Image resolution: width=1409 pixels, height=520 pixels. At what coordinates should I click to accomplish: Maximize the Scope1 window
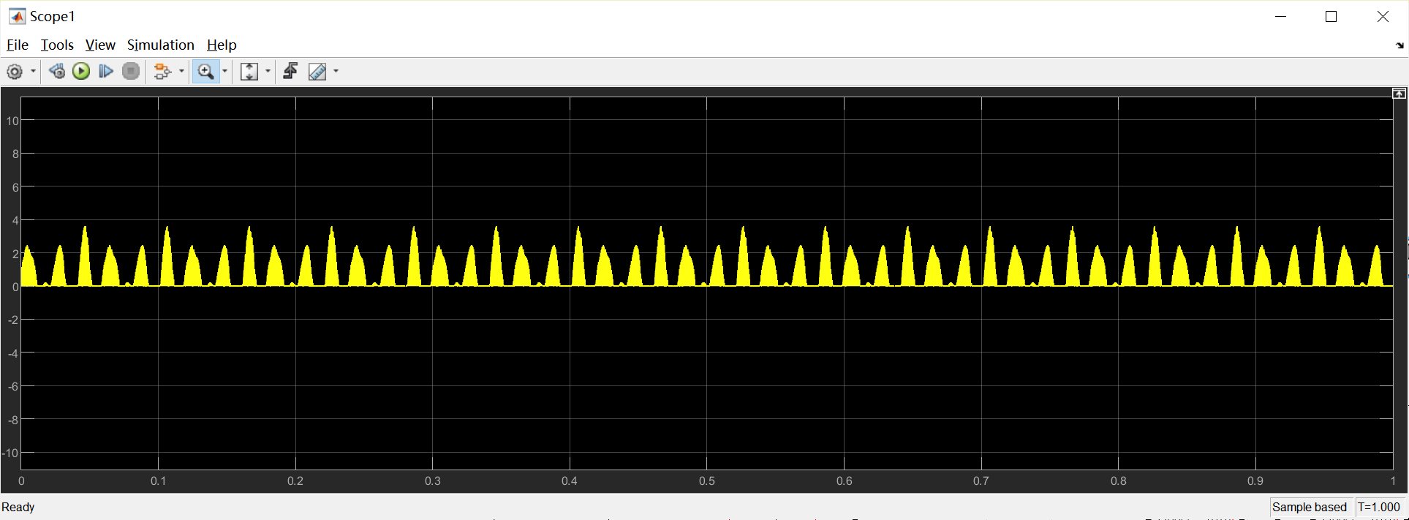coord(1331,16)
